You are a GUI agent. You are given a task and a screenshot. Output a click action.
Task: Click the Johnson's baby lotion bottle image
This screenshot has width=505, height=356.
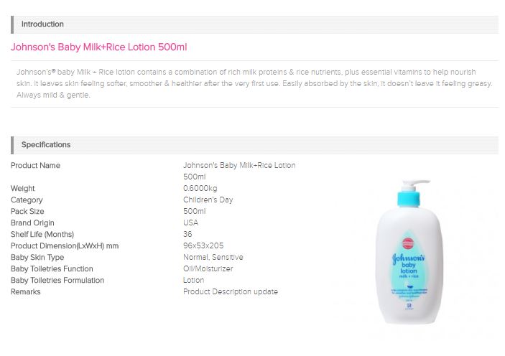[x=409, y=252]
